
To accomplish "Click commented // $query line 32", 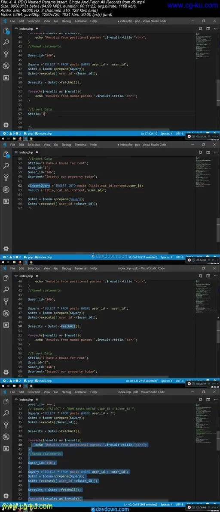I will (x=82, y=409).
